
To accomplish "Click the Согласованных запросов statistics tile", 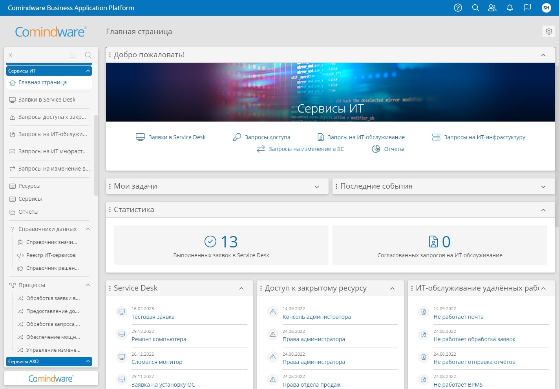I will point(440,245).
